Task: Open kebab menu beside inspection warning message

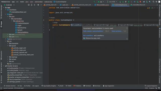Action: coord(127,28)
